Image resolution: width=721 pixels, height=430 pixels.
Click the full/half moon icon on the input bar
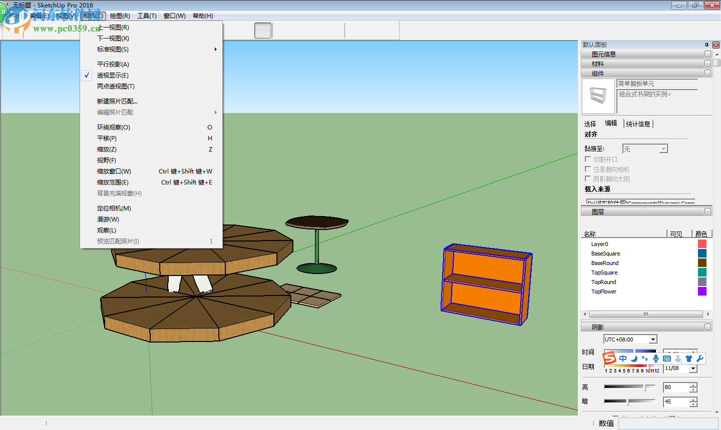(633, 358)
